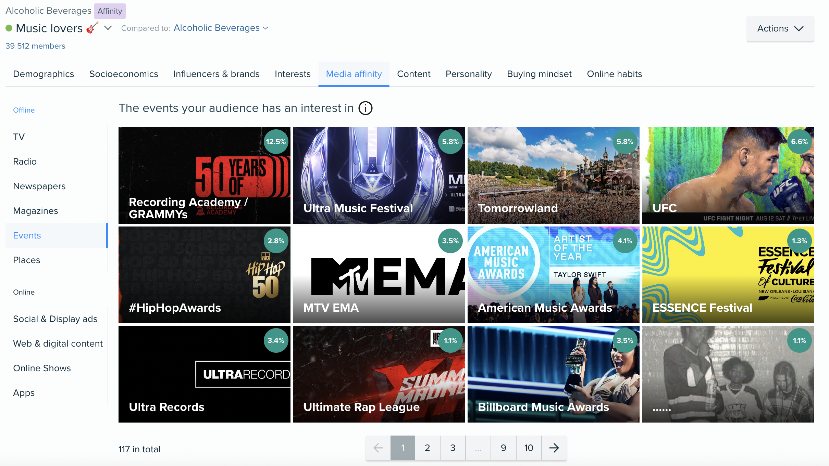Click the Offline section label
Viewport: 829px width, 466px height.
pos(24,110)
